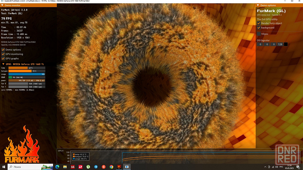This screenshot has width=303, height=170.
Task: Click the GPU 0 graph legend box
Action: pyautogui.click(x=81, y=156)
